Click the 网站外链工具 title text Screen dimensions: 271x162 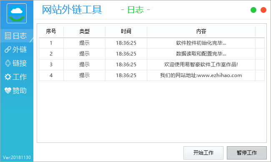click(72, 10)
